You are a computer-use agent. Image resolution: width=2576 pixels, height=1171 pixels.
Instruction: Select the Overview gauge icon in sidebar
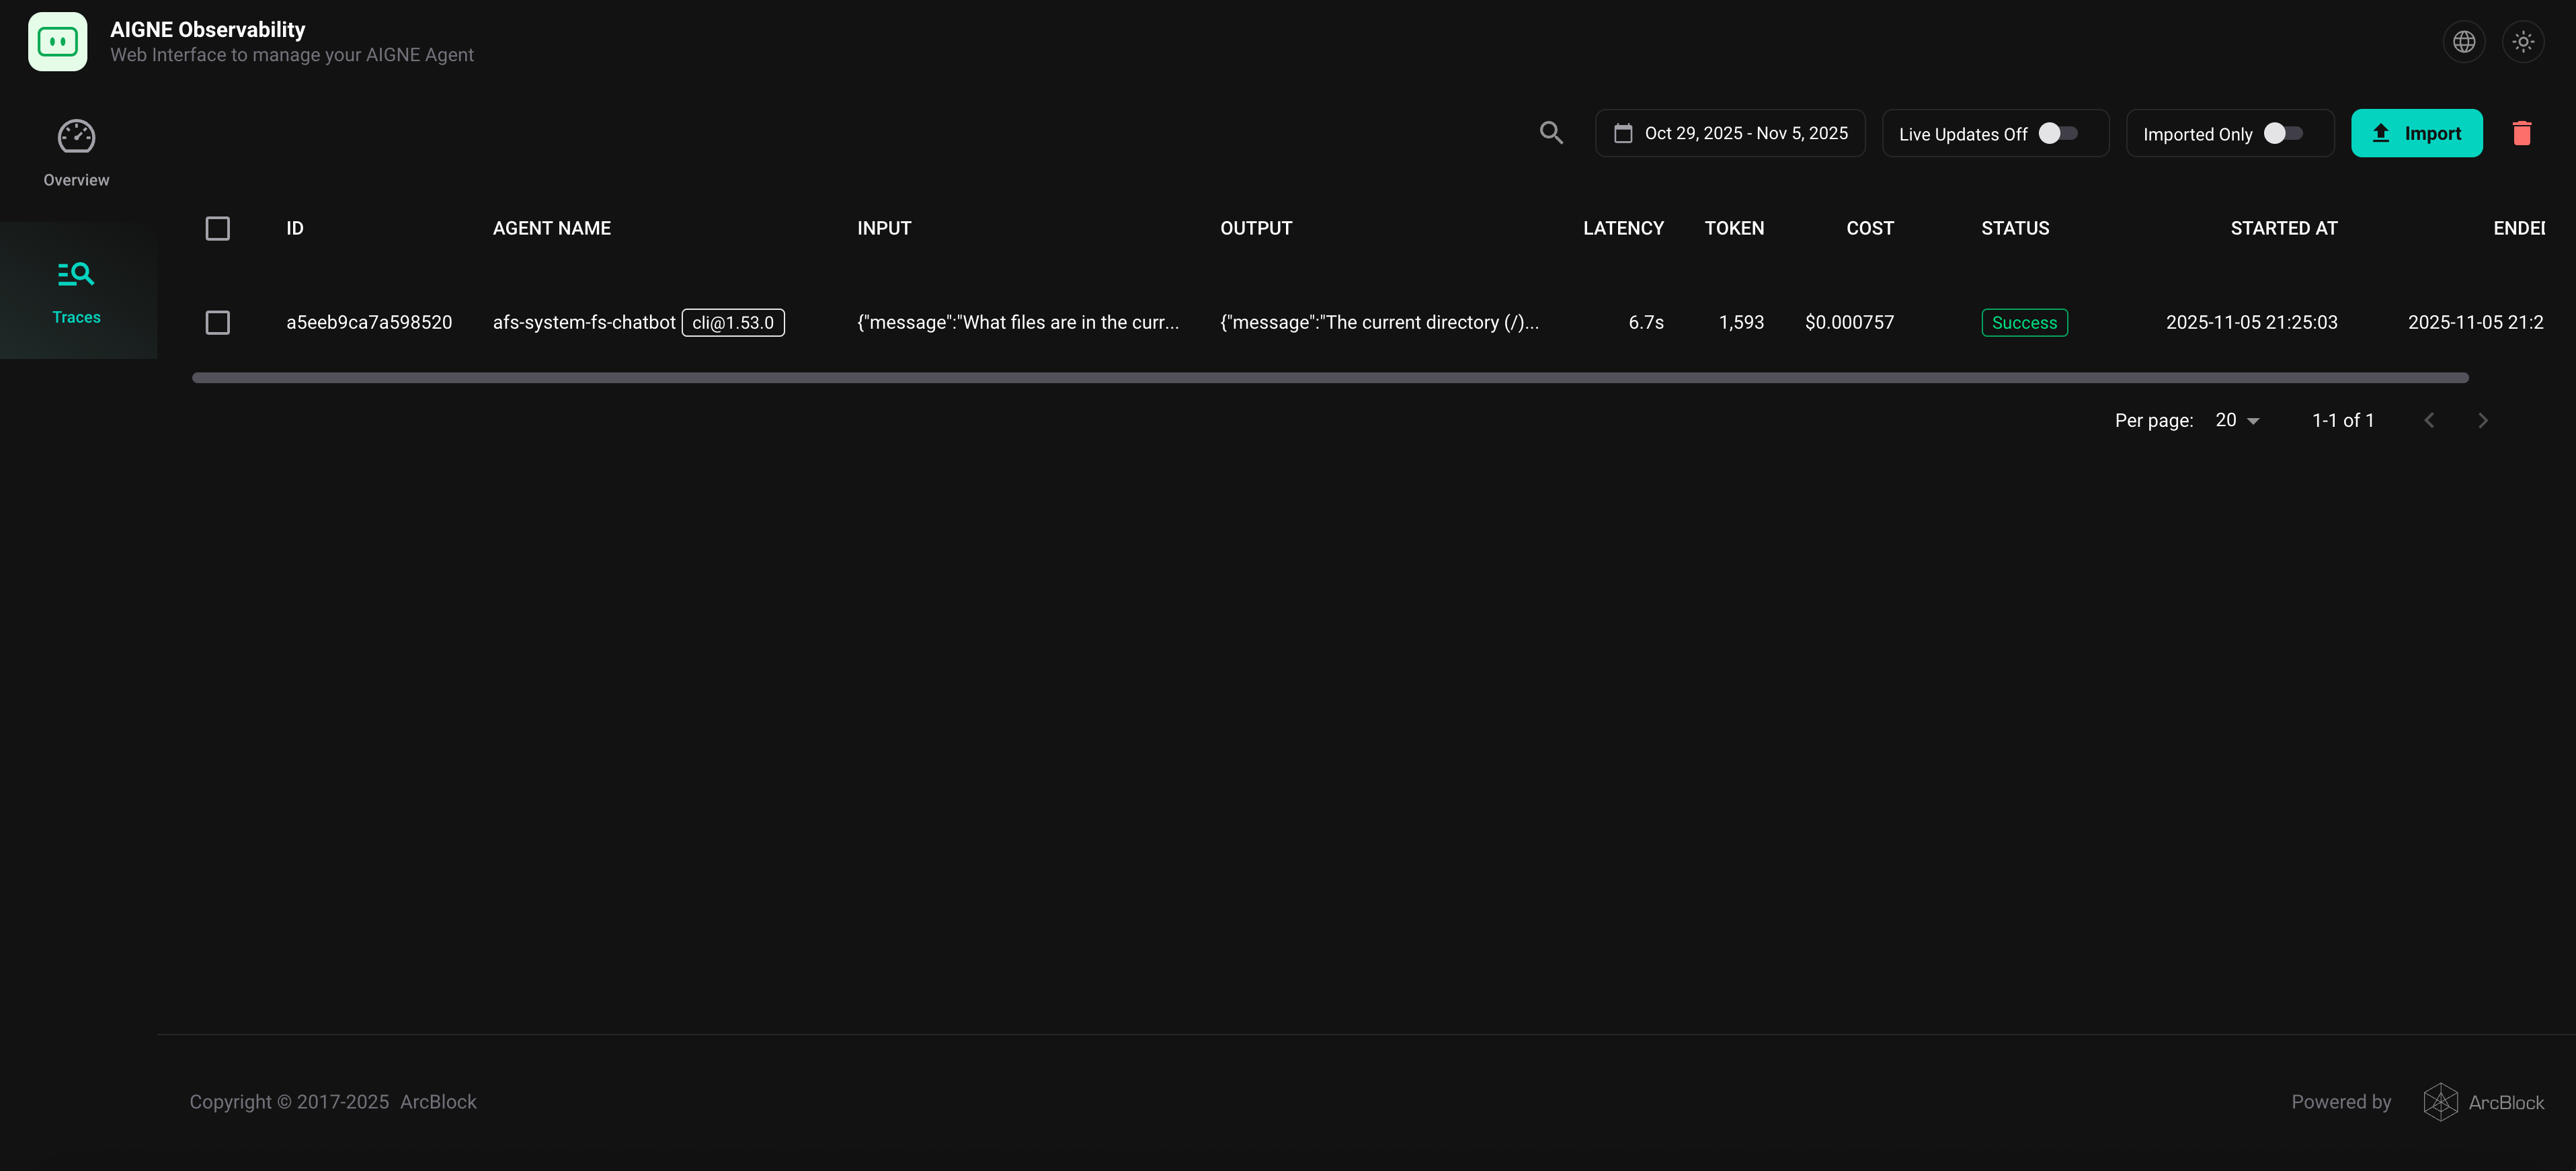75,135
